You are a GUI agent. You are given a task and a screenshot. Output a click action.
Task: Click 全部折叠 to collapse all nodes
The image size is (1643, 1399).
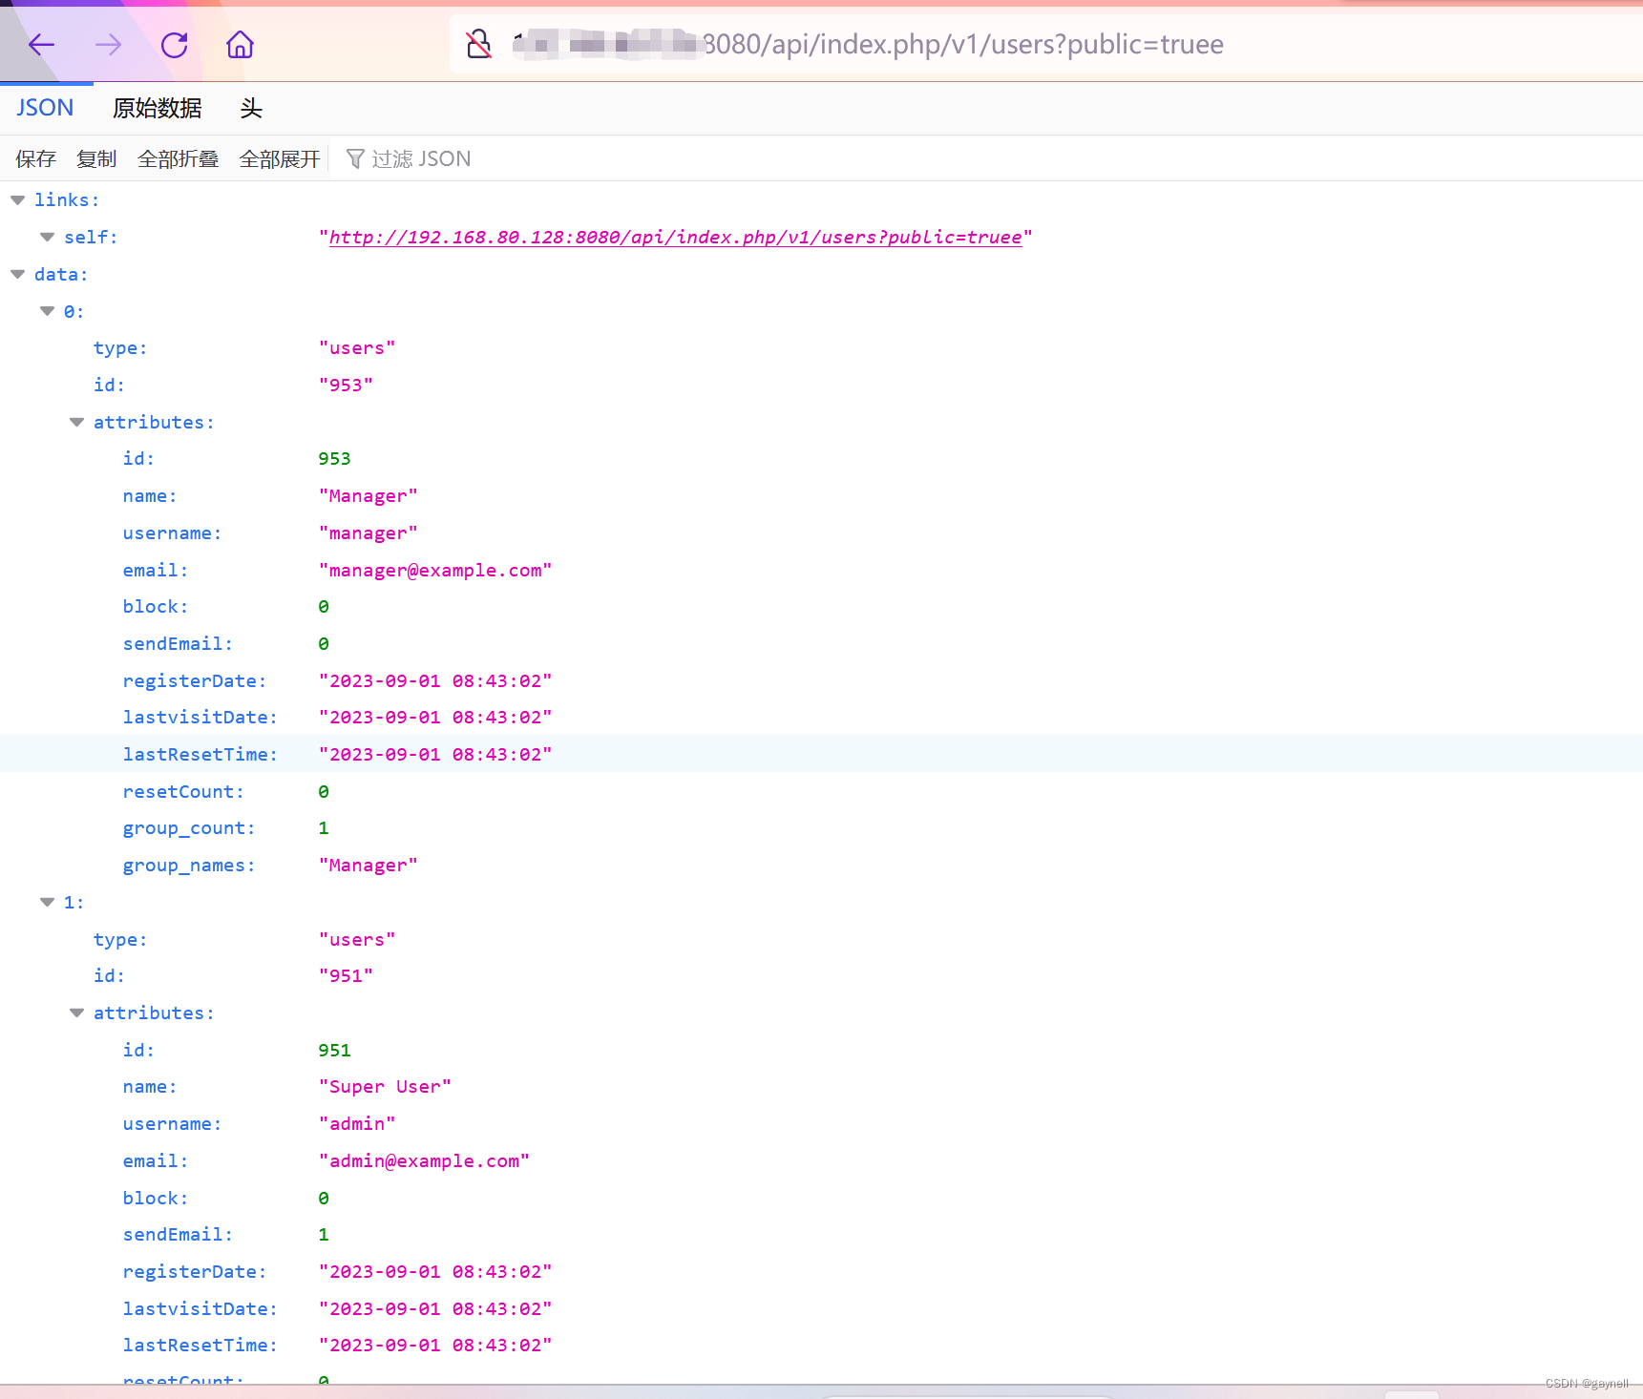[178, 158]
